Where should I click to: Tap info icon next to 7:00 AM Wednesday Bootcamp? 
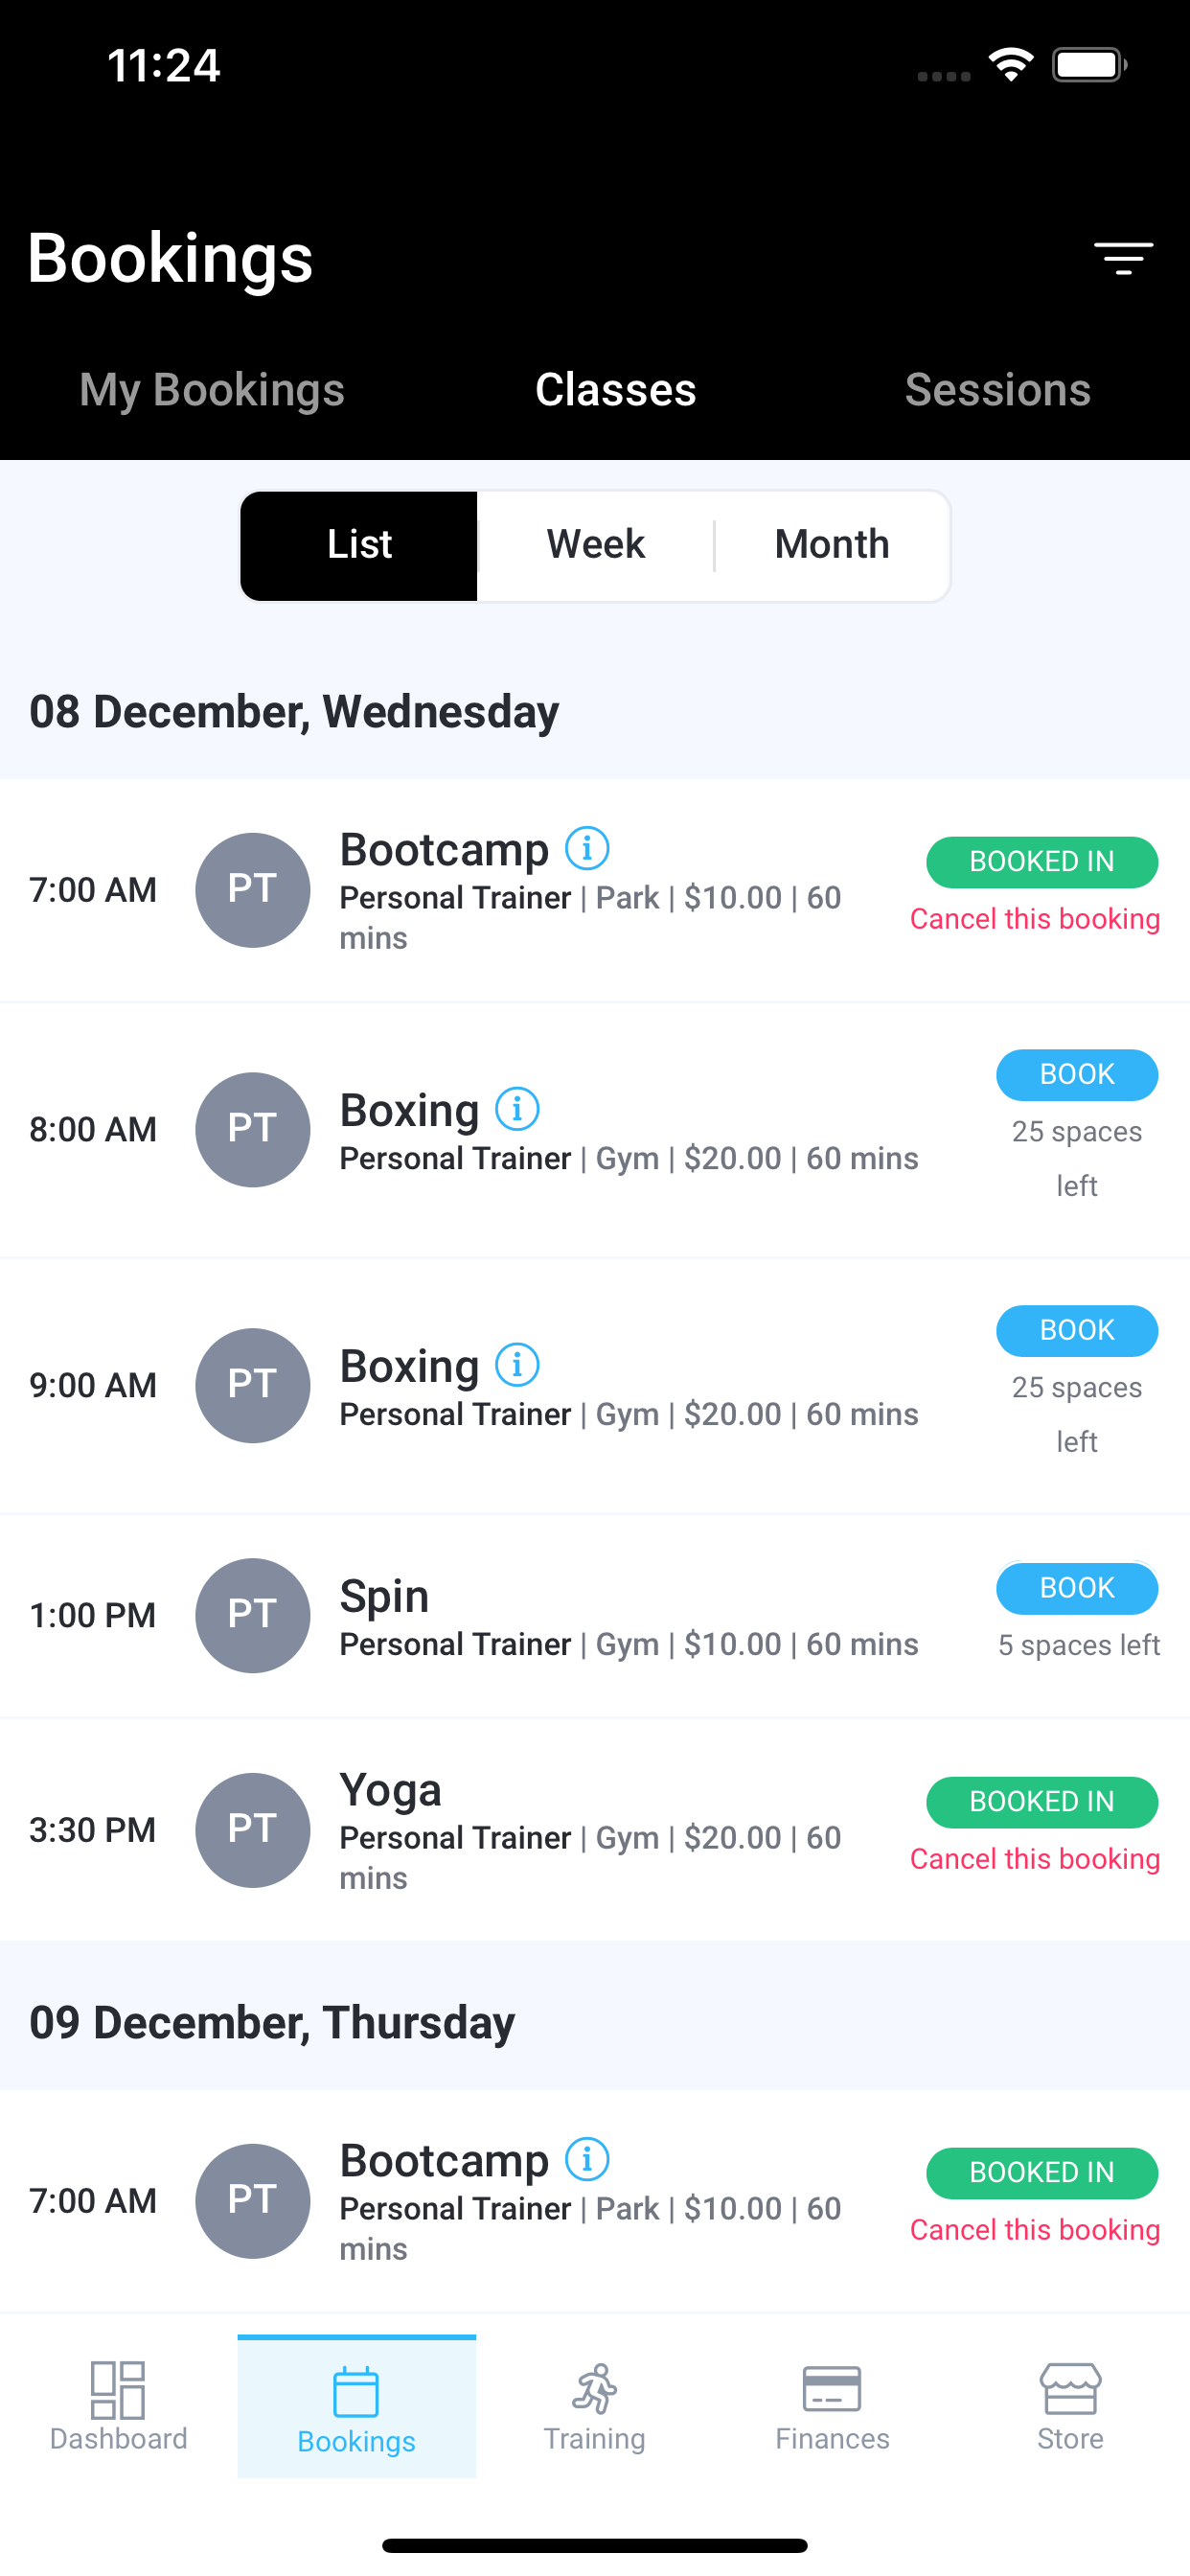(x=587, y=848)
